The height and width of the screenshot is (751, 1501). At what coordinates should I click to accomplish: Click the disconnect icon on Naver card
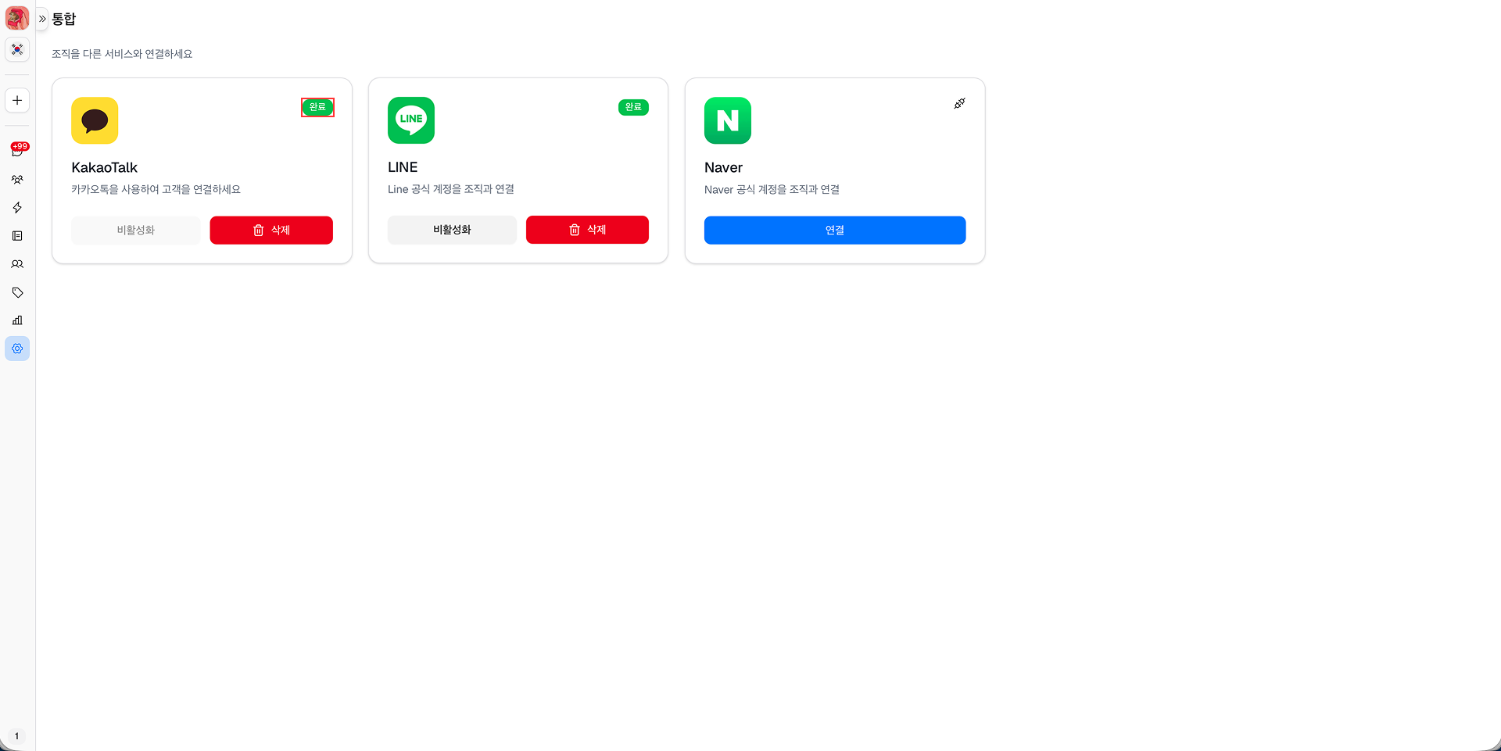click(959, 103)
